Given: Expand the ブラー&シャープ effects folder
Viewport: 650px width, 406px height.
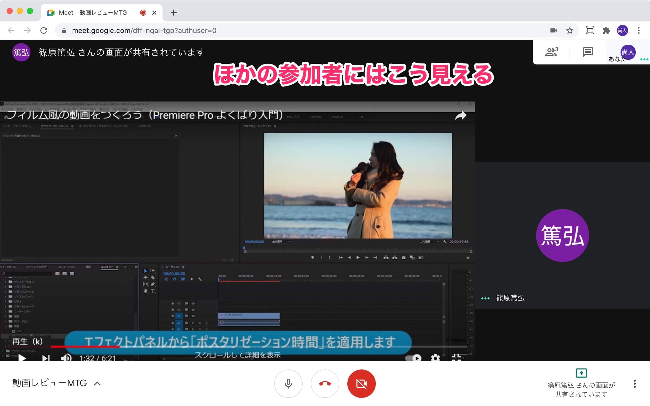Looking at the screenshot, I should (x=5, y=306).
